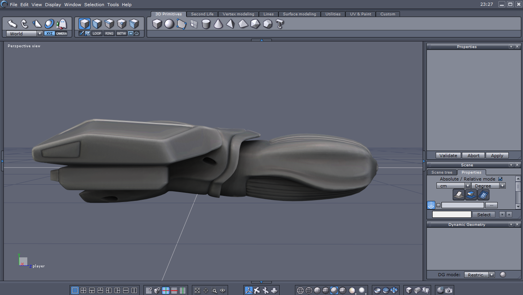Image resolution: width=523 pixels, height=295 pixels.
Task: Toggle XYZ manipulator orientation
Action: 49,33
